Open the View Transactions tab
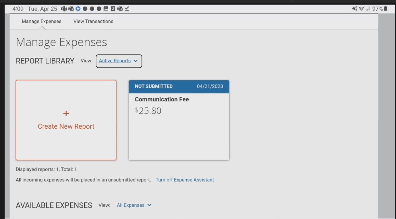This screenshot has height=219, width=396. [x=93, y=21]
